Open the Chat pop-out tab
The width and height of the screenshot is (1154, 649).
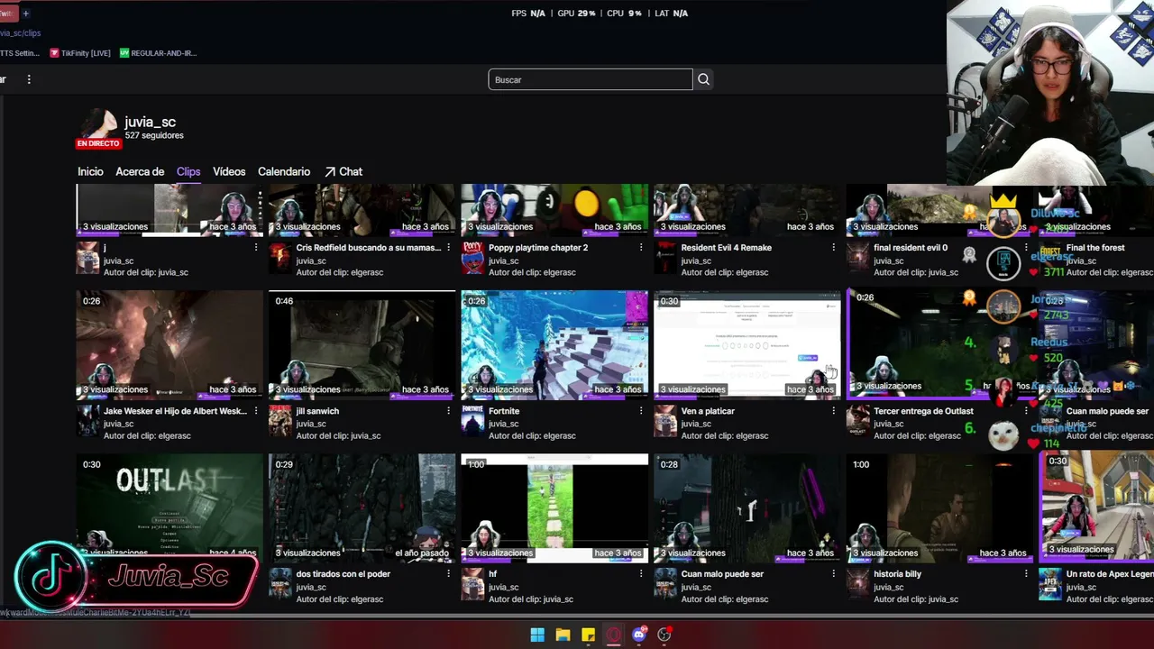pos(343,171)
